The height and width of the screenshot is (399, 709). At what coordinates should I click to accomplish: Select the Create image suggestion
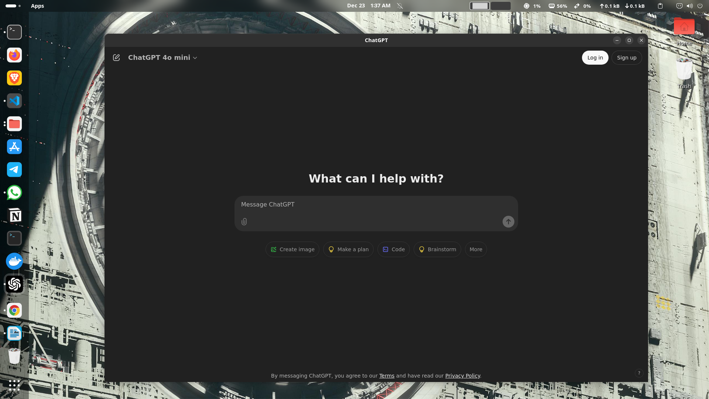292,249
